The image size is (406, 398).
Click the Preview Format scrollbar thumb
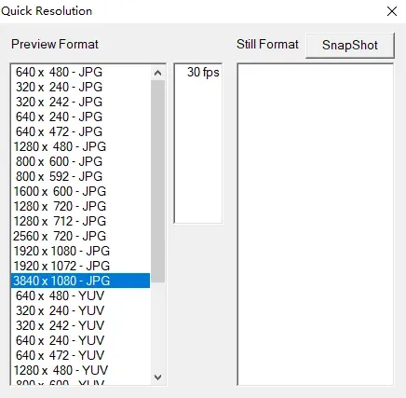pos(157,182)
